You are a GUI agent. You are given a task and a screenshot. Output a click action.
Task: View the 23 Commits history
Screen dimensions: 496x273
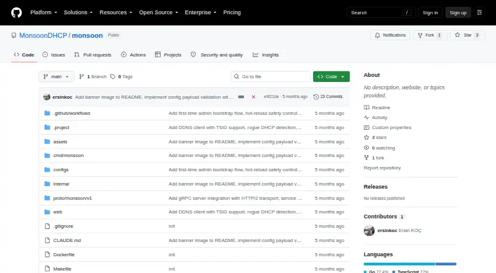pos(328,97)
